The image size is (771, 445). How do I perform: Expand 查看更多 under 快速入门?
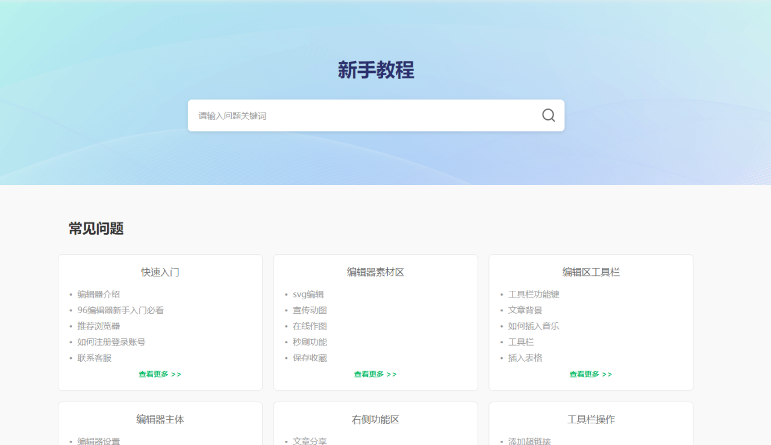[160, 374]
